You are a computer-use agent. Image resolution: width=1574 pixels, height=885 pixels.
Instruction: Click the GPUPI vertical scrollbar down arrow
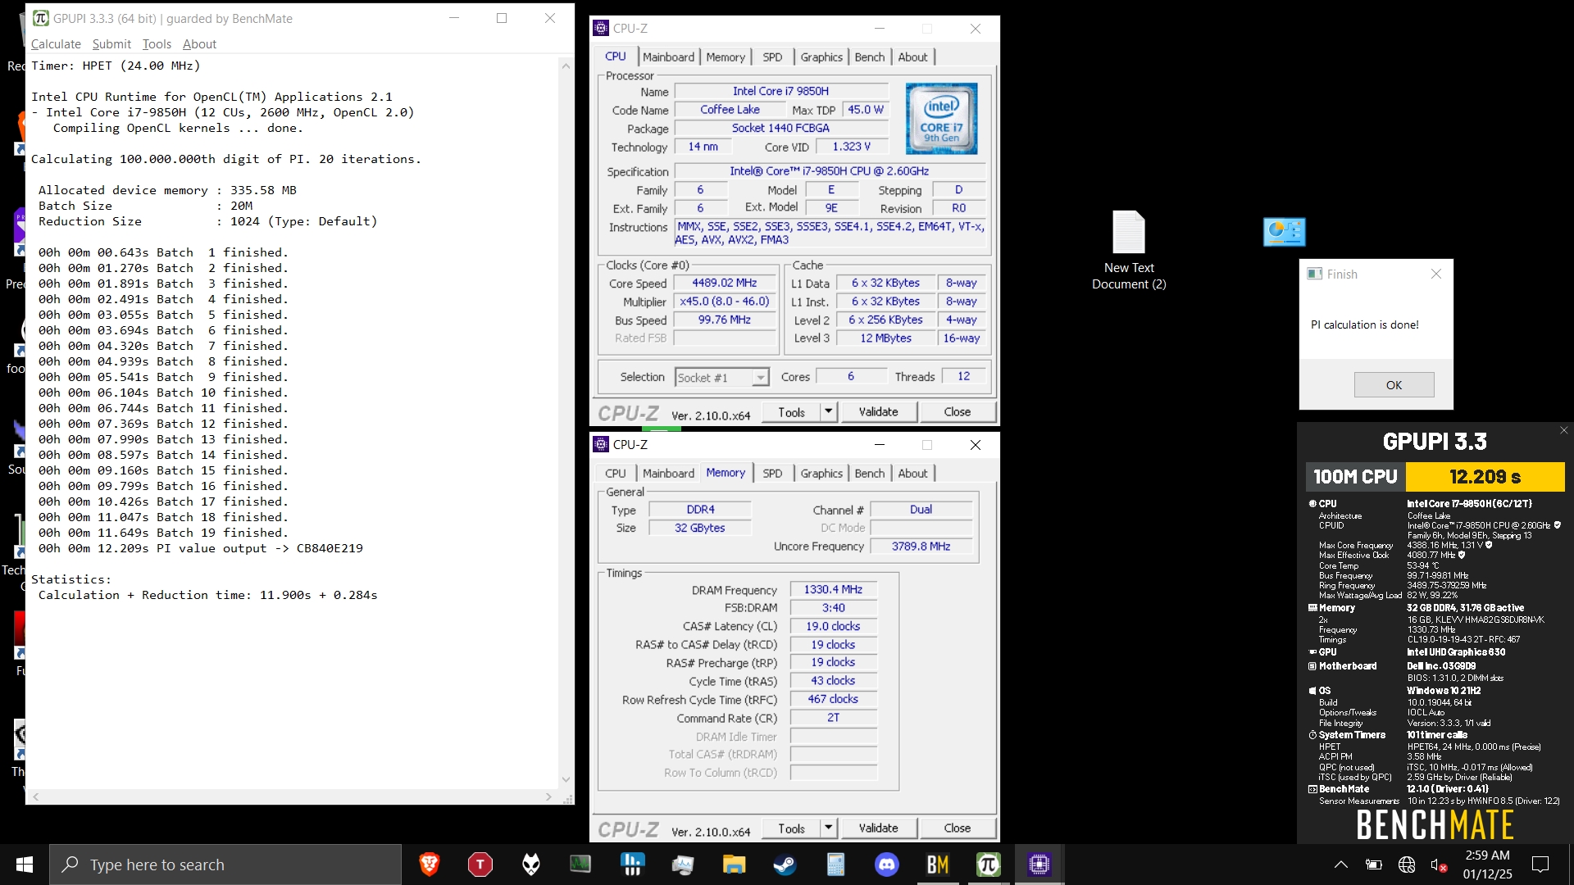coord(566,779)
